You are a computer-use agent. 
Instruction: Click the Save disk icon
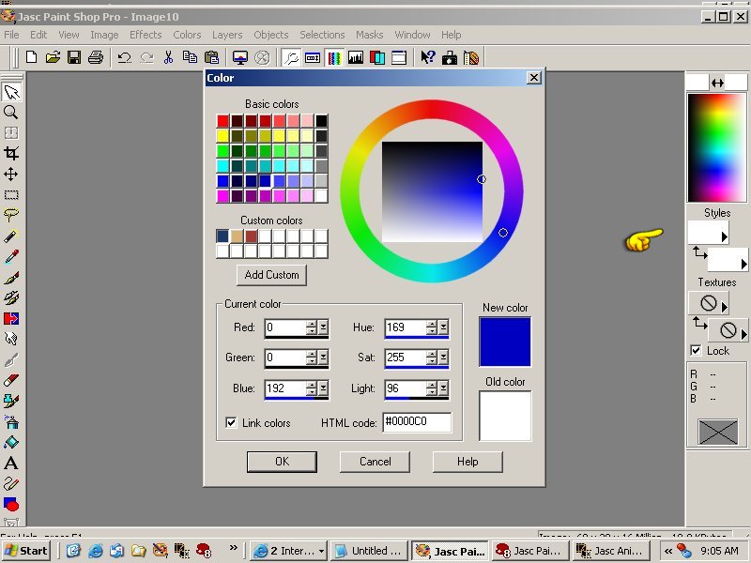74,57
